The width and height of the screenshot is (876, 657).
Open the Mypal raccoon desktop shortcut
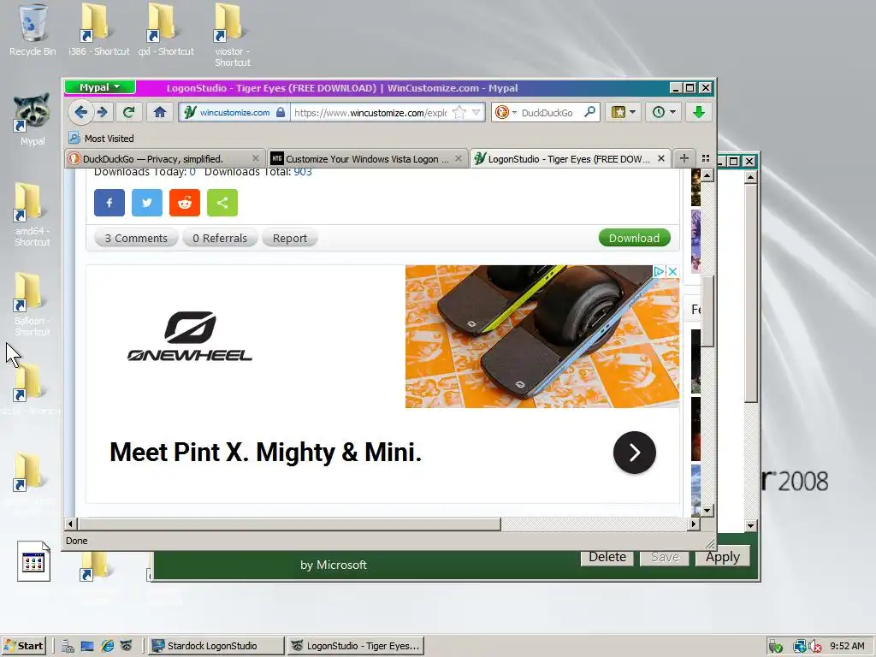33,119
